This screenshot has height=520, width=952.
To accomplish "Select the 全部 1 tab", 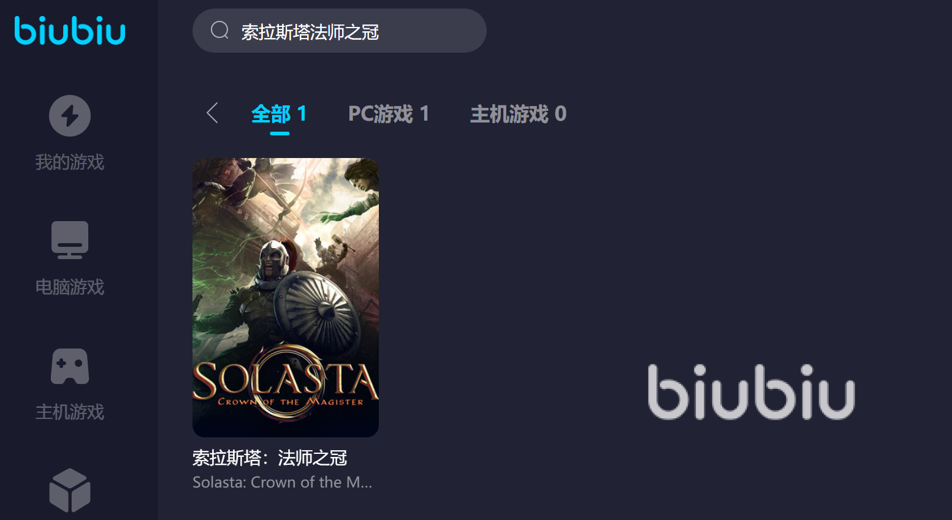I will click(279, 114).
